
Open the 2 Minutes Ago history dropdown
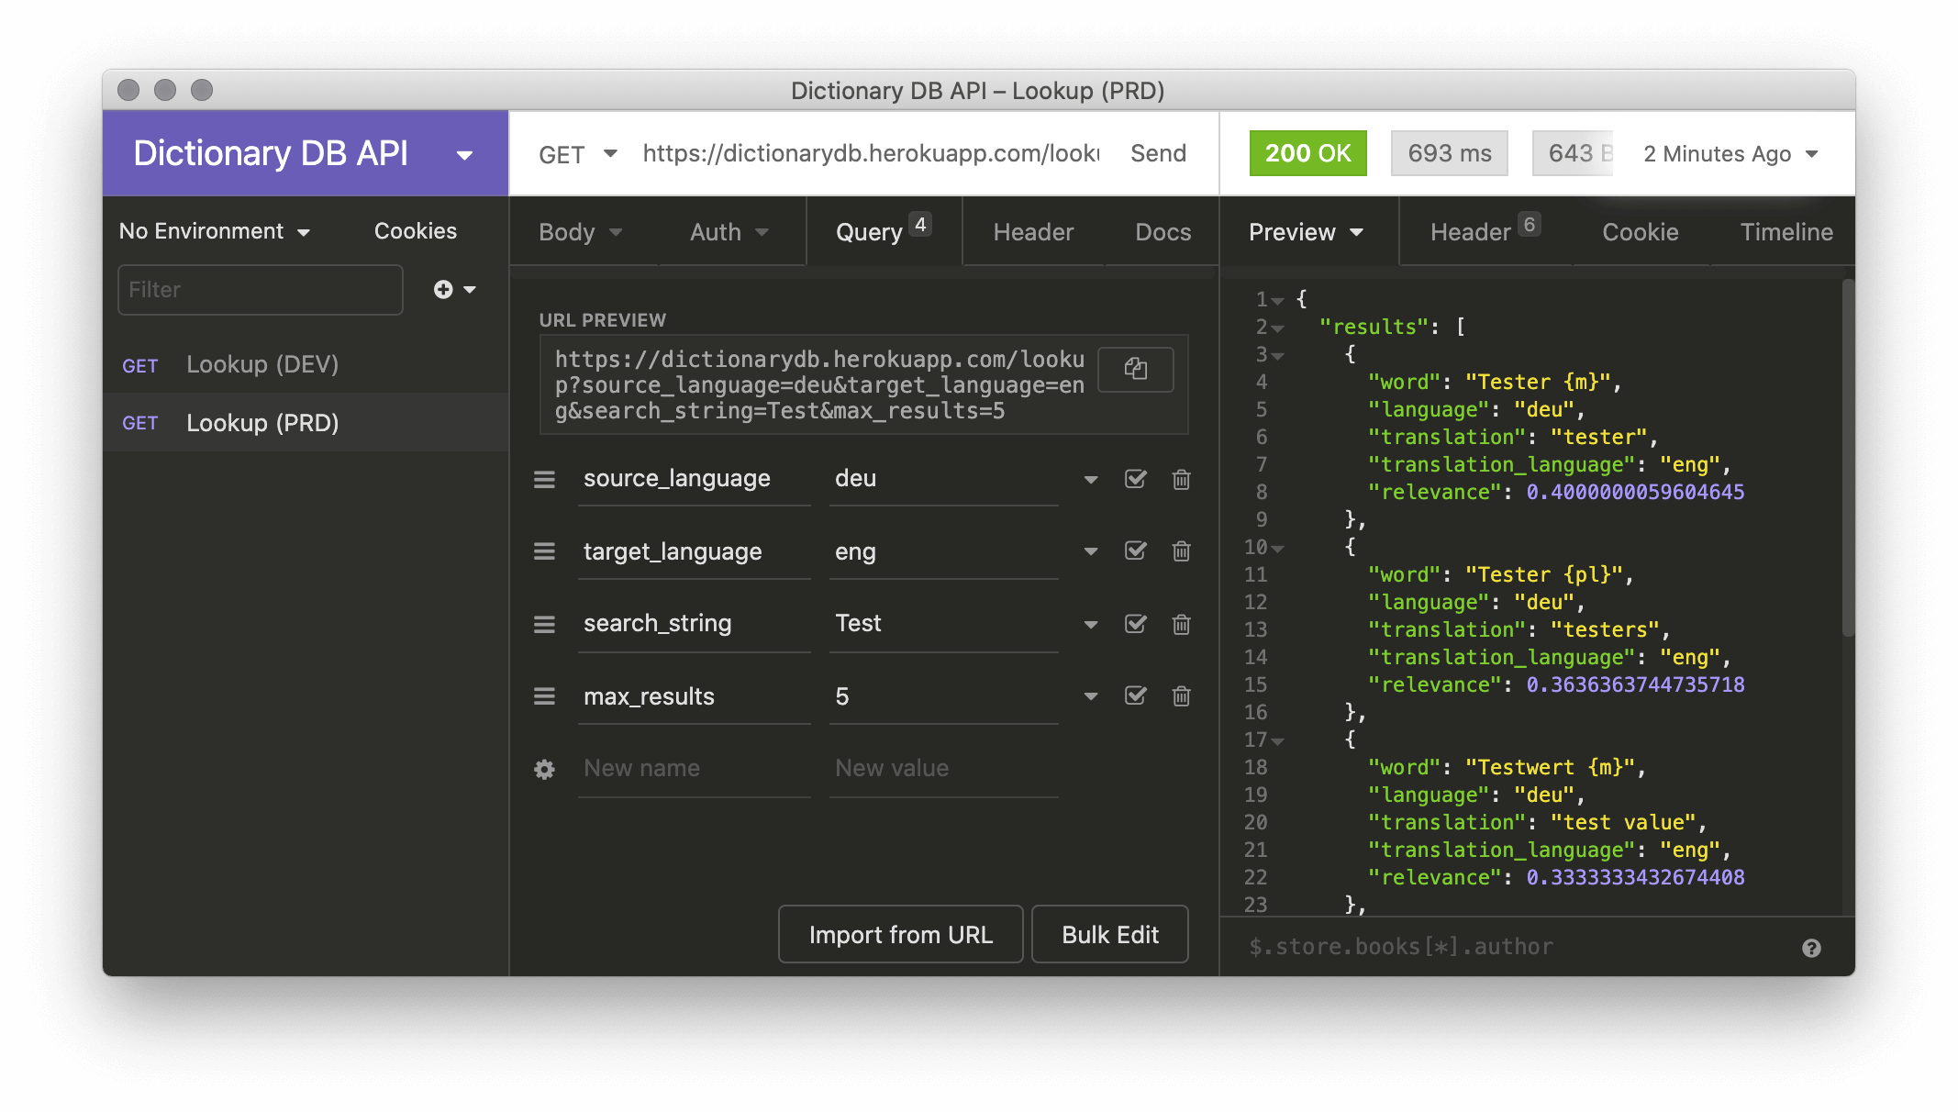click(1730, 154)
